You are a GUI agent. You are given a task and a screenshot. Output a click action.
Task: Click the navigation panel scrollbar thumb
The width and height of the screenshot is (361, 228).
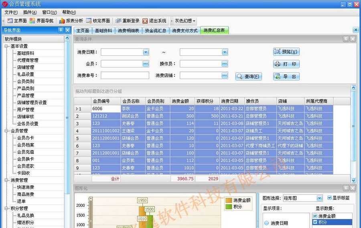(x=67, y=118)
